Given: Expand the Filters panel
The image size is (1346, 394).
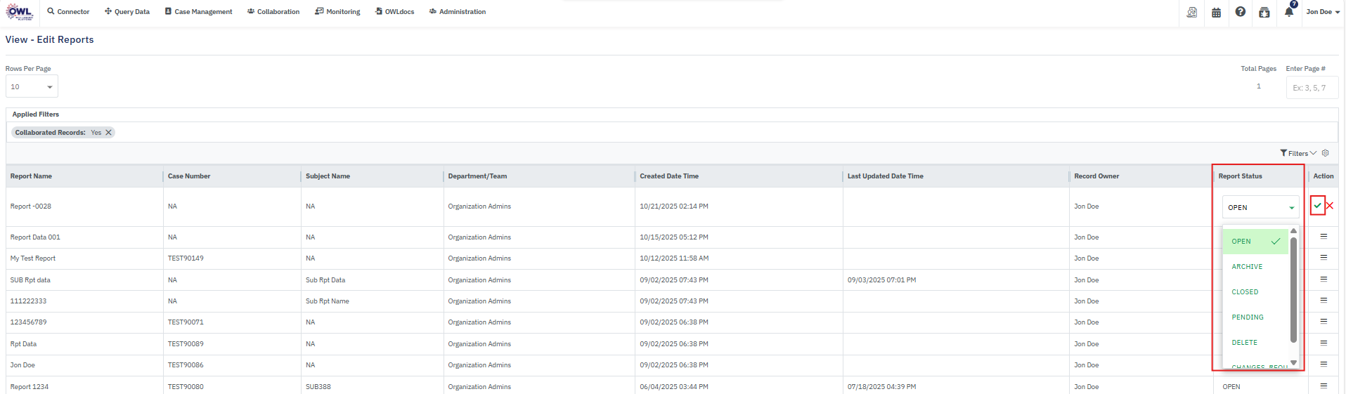Looking at the screenshot, I should pyautogui.click(x=1298, y=153).
